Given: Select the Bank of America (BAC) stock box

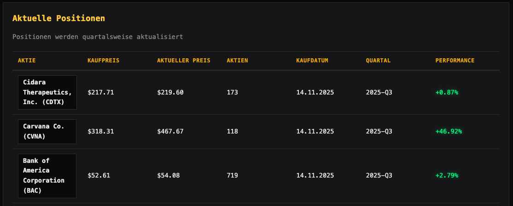Looking at the screenshot, I should pyautogui.click(x=47, y=175).
